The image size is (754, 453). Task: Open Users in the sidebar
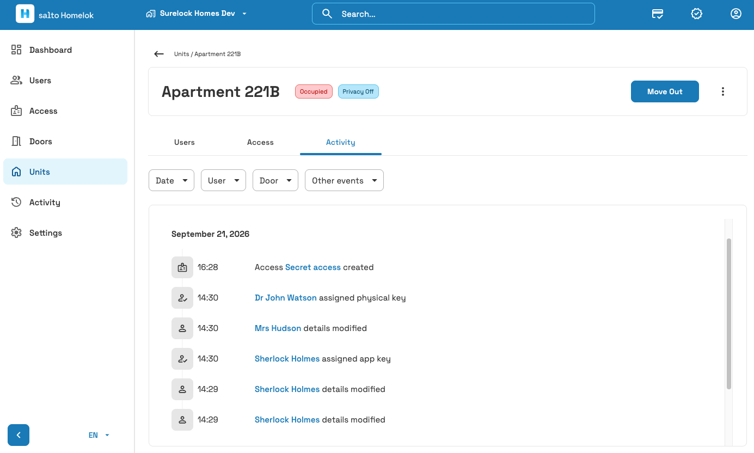(65, 81)
